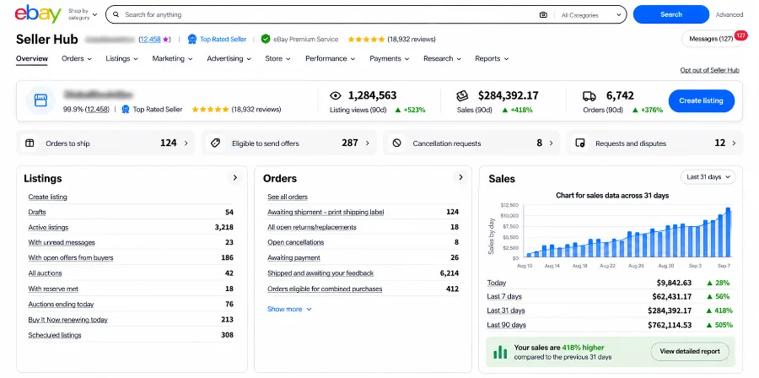Viewport: 759px width, 378px height.
Task: Click View detailed report button
Action: tap(690, 351)
